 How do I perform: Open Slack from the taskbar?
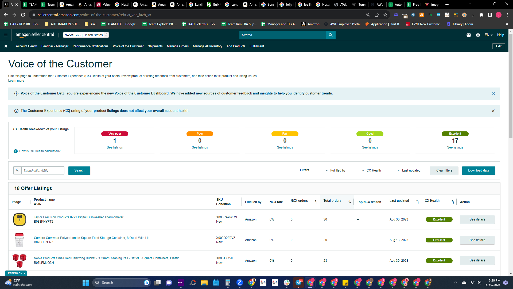pyautogui.click(x=287, y=283)
